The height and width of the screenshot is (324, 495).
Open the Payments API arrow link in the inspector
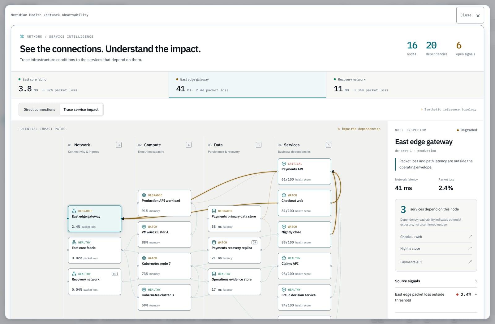[470, 262]
